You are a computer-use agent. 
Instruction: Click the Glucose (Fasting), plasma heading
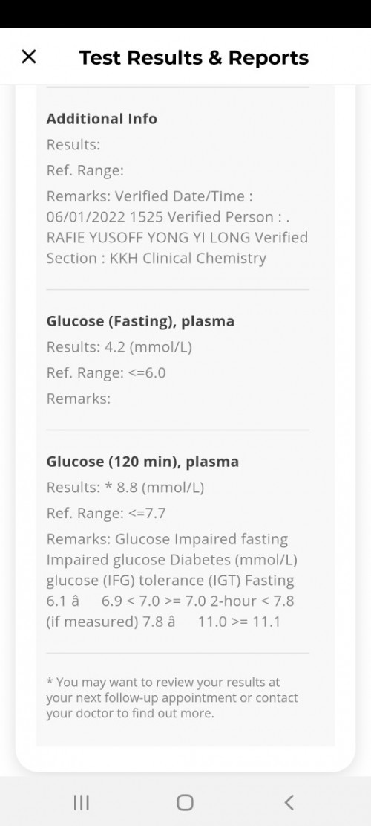pos(140,321)
